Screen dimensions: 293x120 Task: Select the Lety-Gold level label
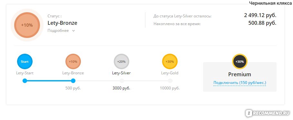click(x=170, y=73)
